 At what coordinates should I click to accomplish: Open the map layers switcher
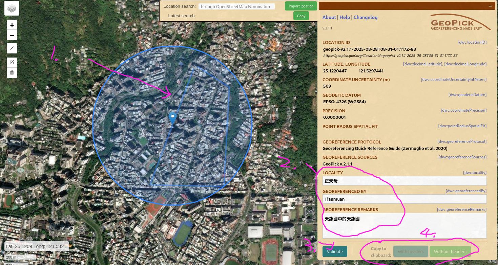(x=12, y=8)
